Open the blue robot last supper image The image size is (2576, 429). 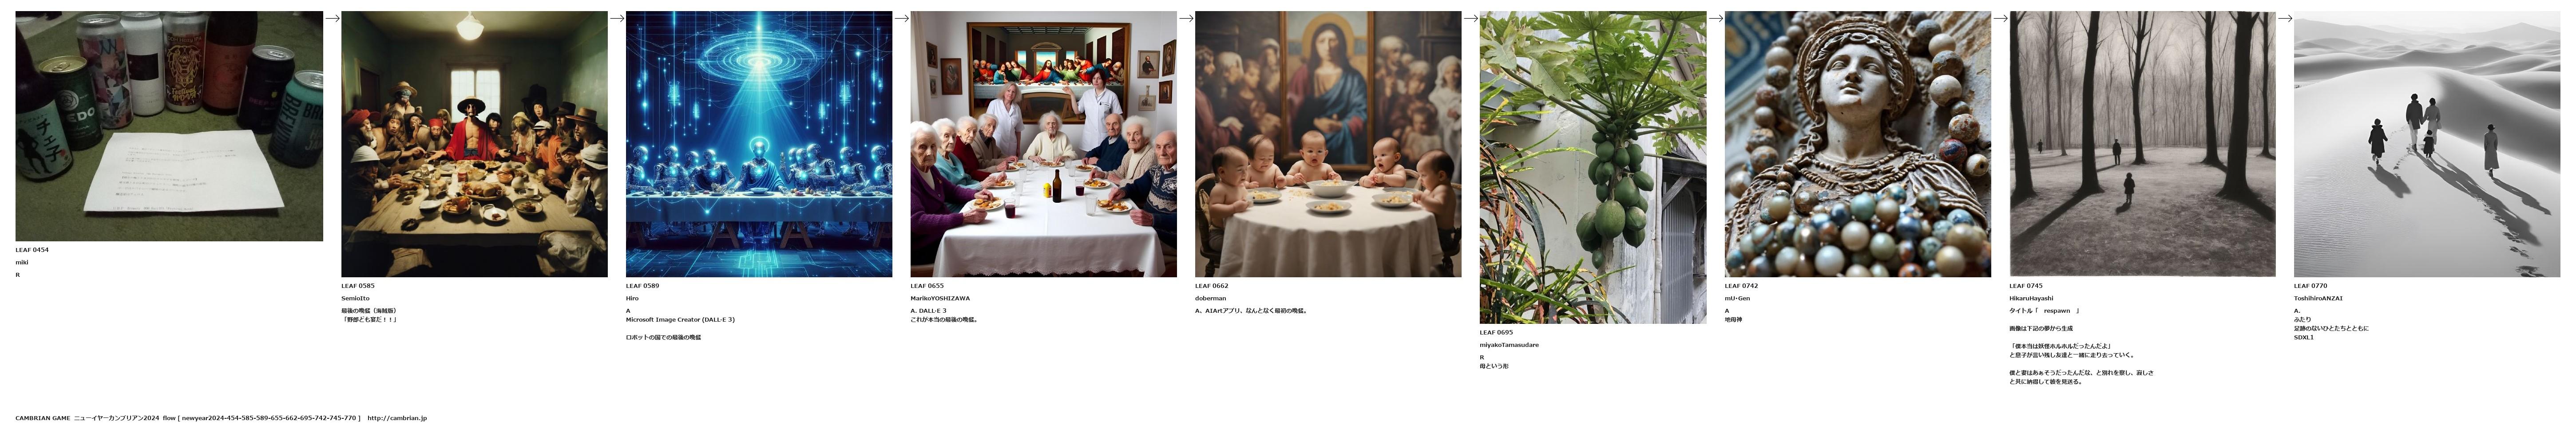point(759,144)
